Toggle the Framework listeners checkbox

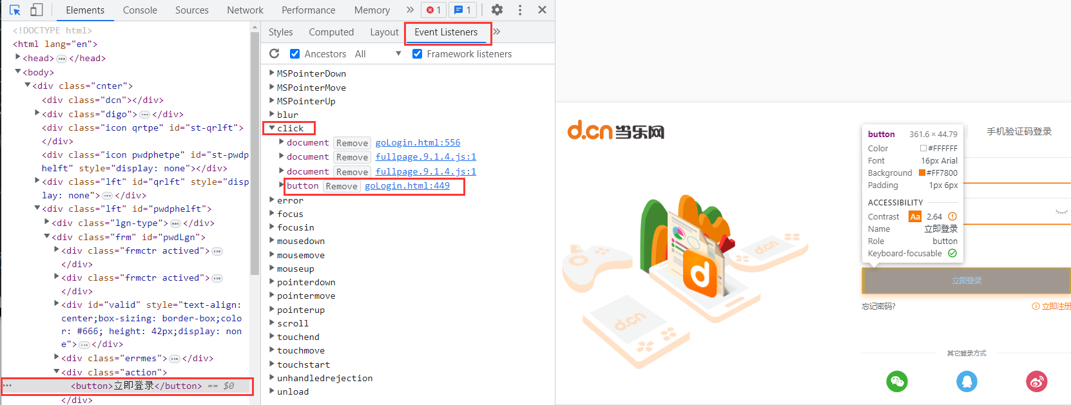[x=418, y=54]
